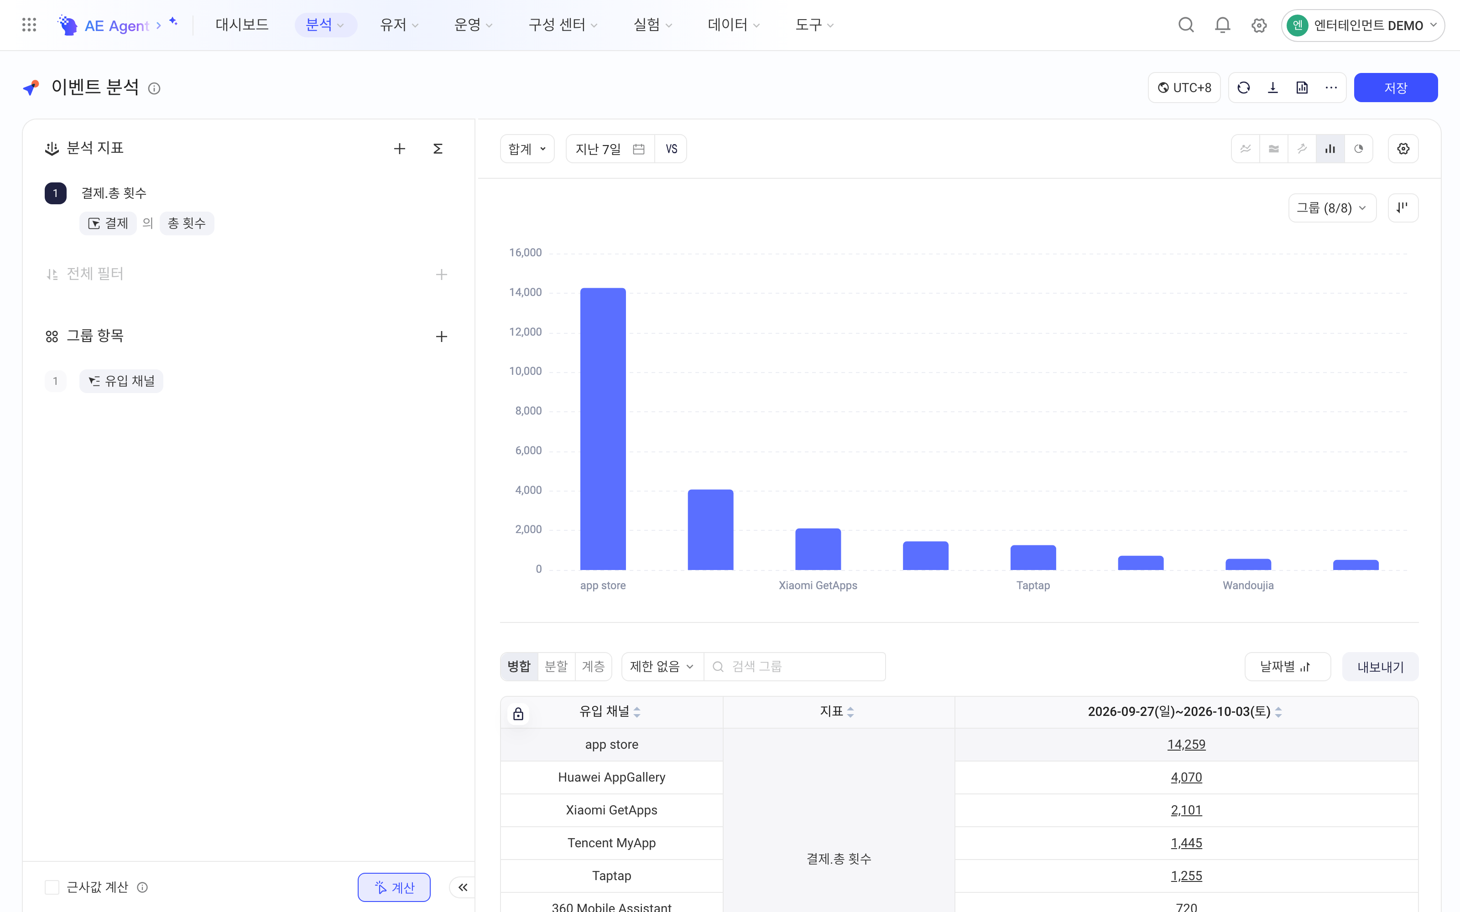Expand the 분석 menu
The width and height of the screenshot is (1460, 912).
click(x=326, y=25)
